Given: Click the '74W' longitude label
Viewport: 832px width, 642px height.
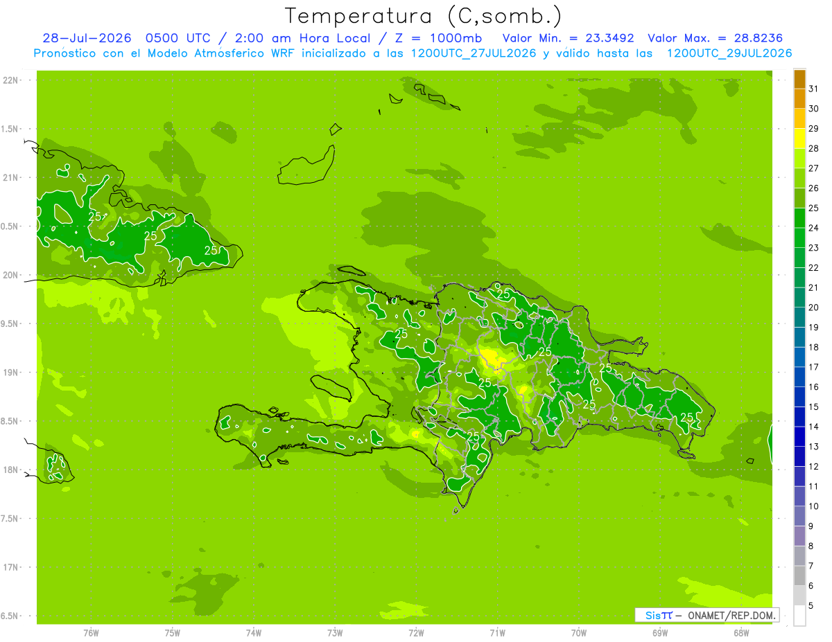Looking at the screenshot, I should tap(254, 632).
